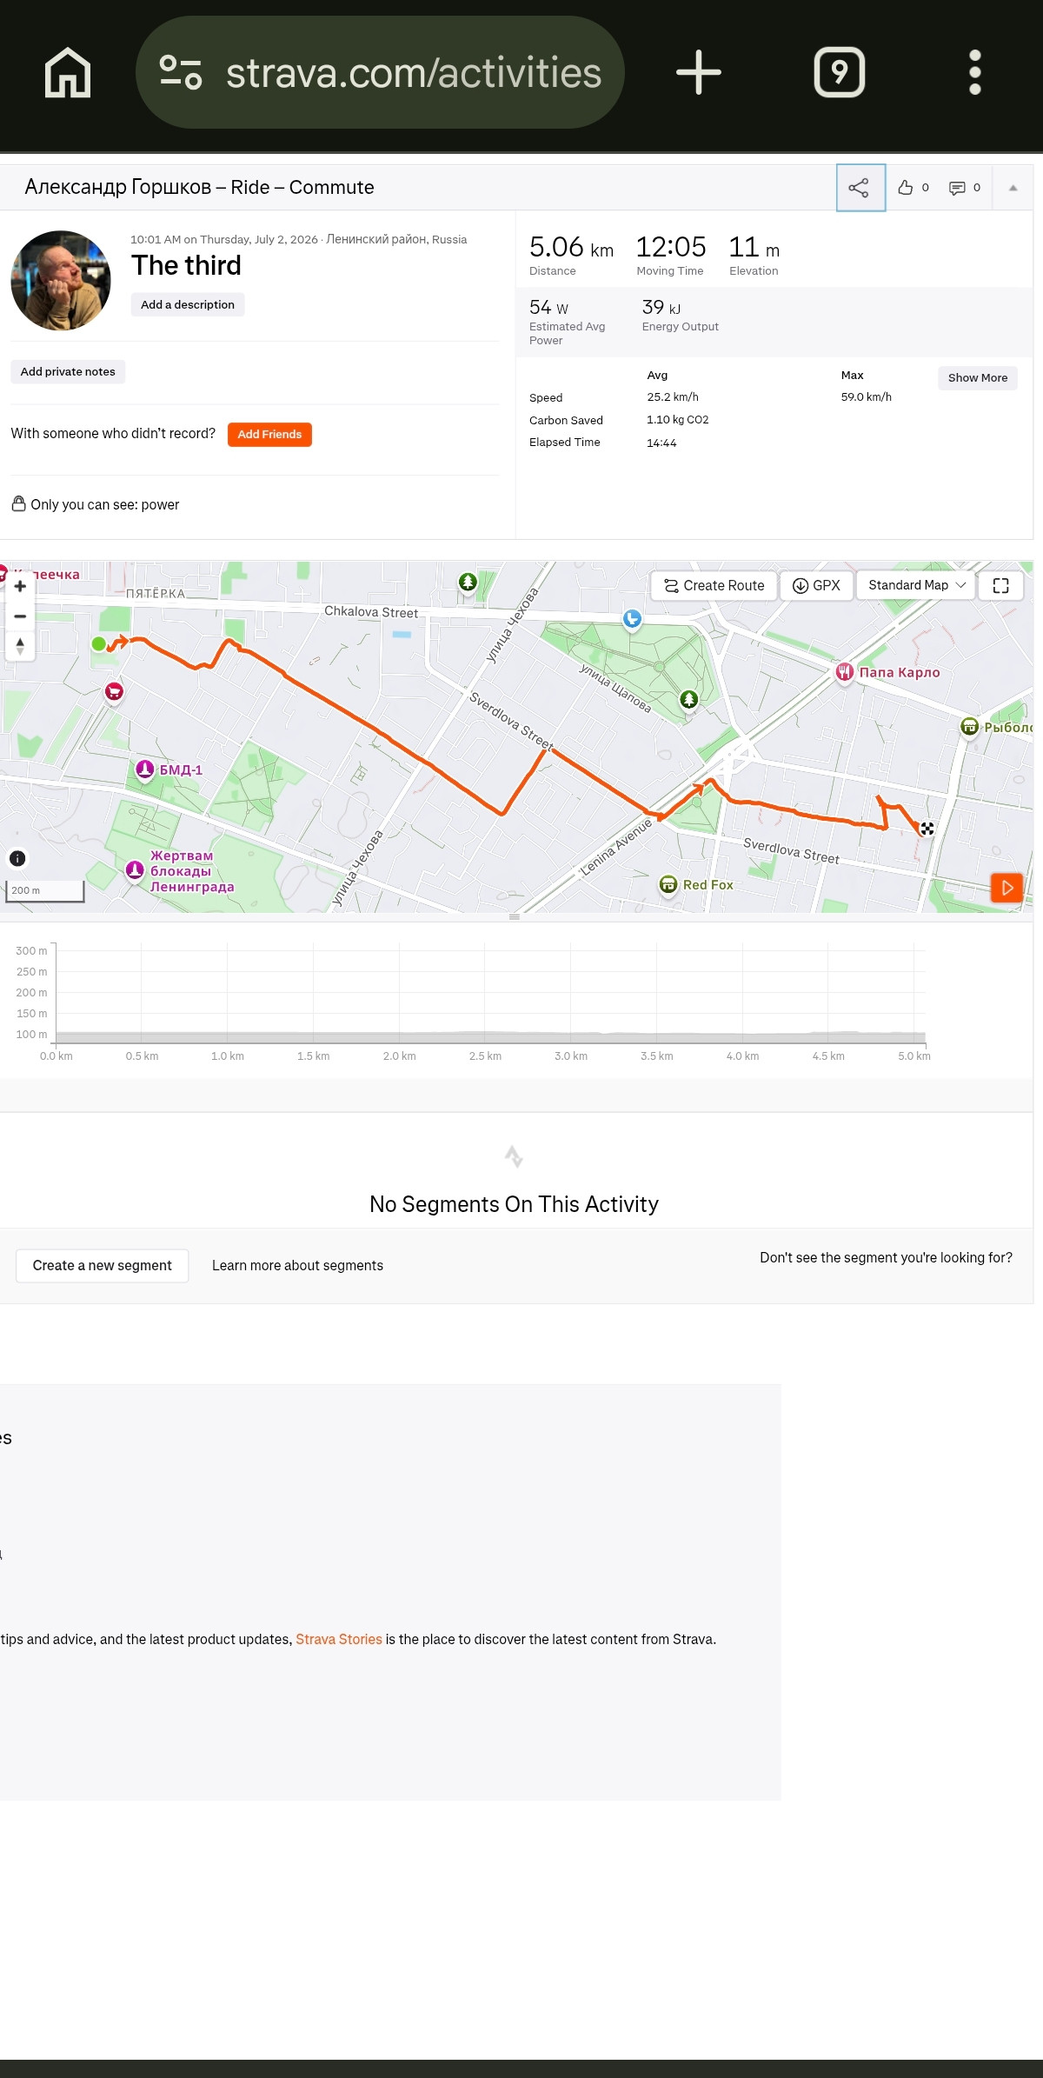Play the route flyby animation
1043x2078 pixels.
click(1006, 888)
